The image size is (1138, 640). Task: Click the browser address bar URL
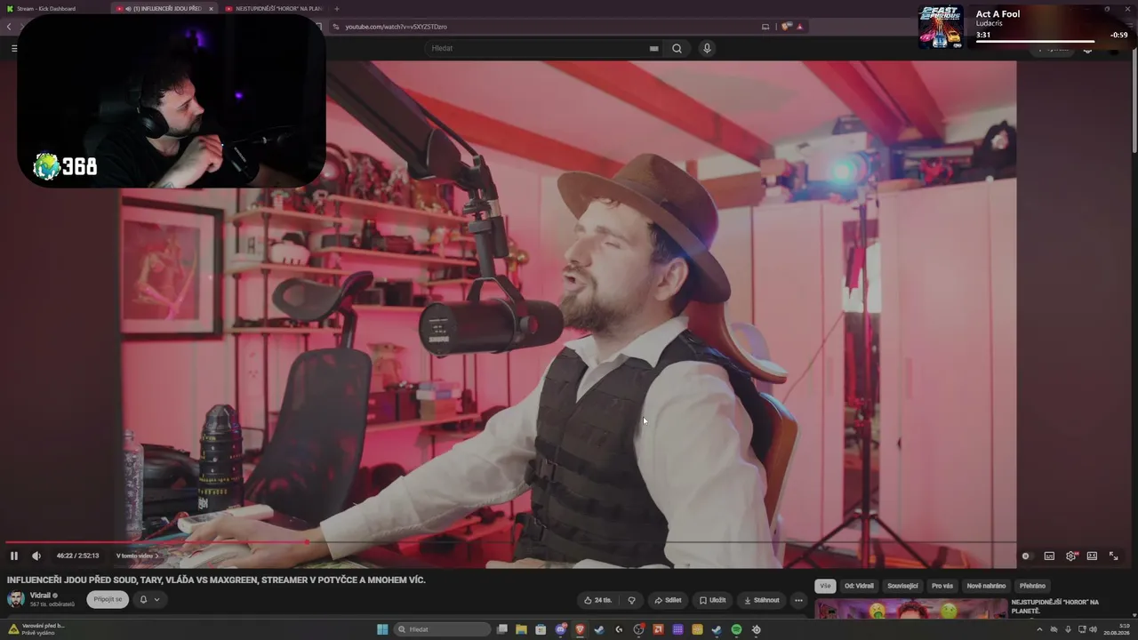click(x=396, y=27)
